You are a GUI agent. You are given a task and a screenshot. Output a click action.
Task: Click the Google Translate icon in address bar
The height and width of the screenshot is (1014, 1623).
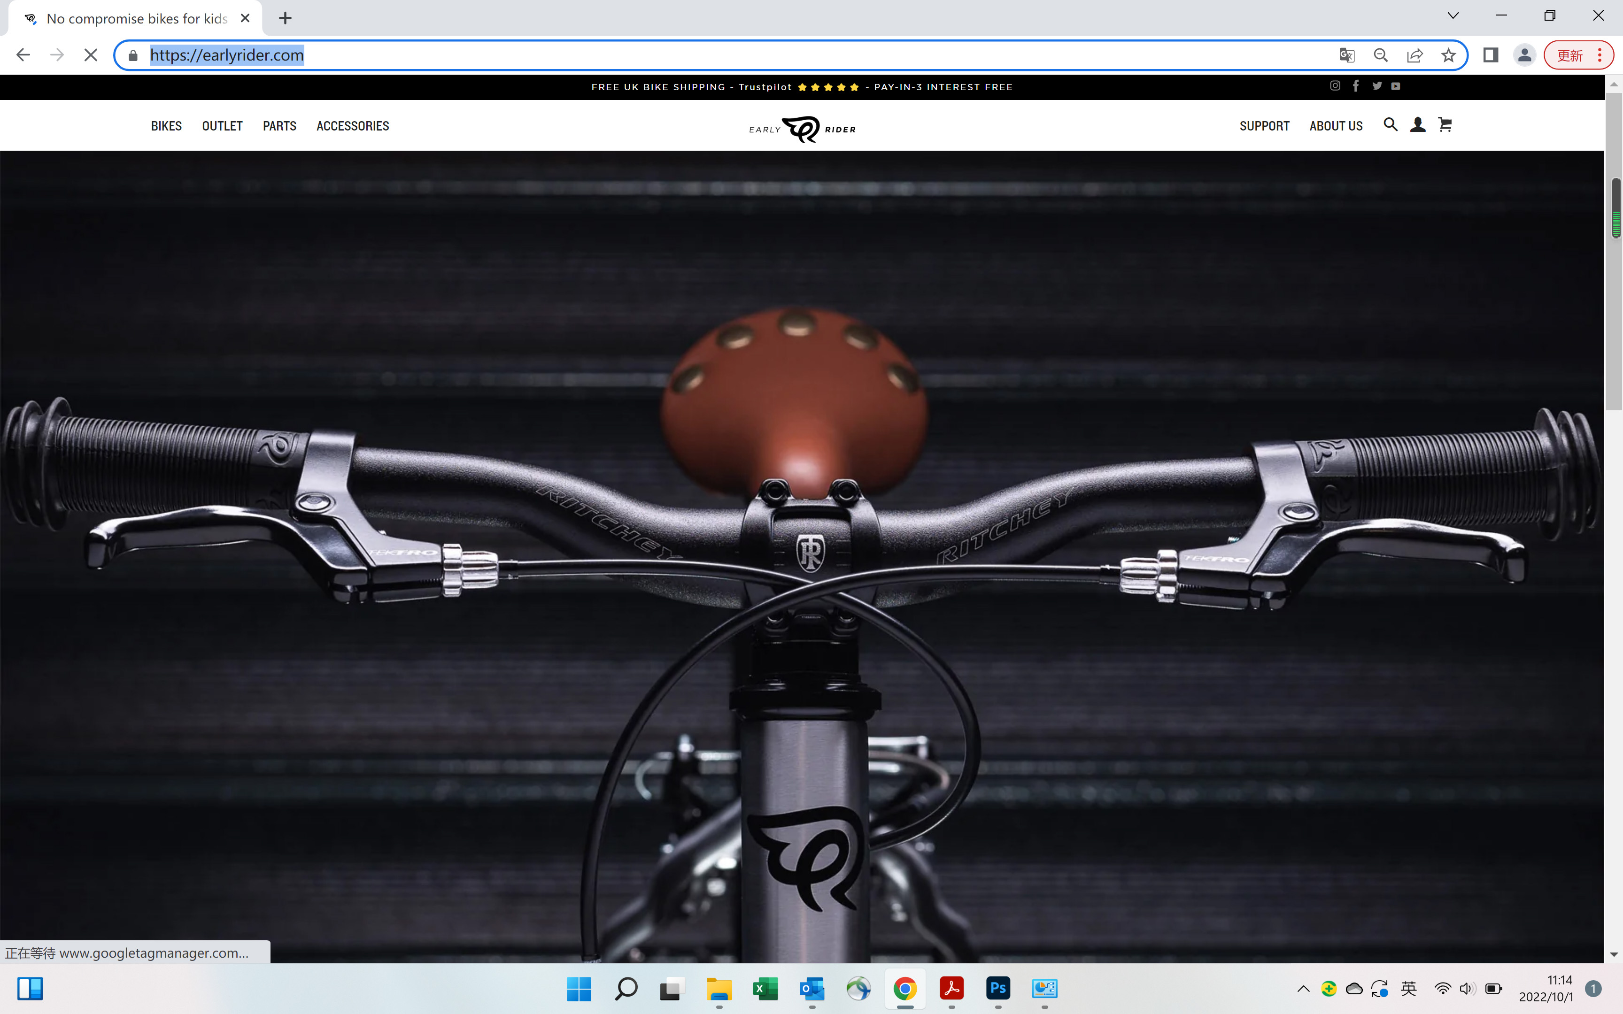coord(1346,55)
